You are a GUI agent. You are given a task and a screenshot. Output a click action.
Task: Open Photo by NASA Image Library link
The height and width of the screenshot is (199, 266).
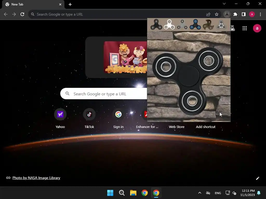coord(36,178)
